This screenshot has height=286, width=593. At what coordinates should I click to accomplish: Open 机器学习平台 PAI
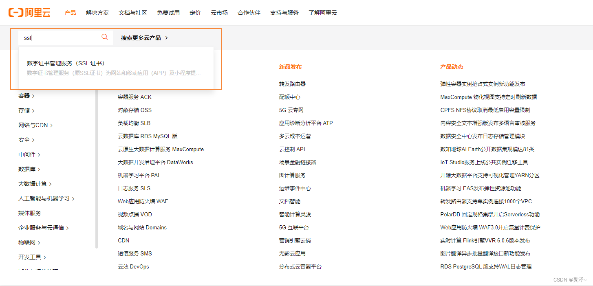pos(138,175)
